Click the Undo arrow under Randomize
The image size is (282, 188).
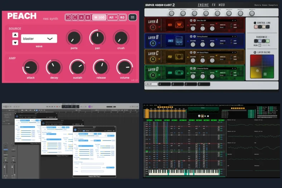[269, 45]
